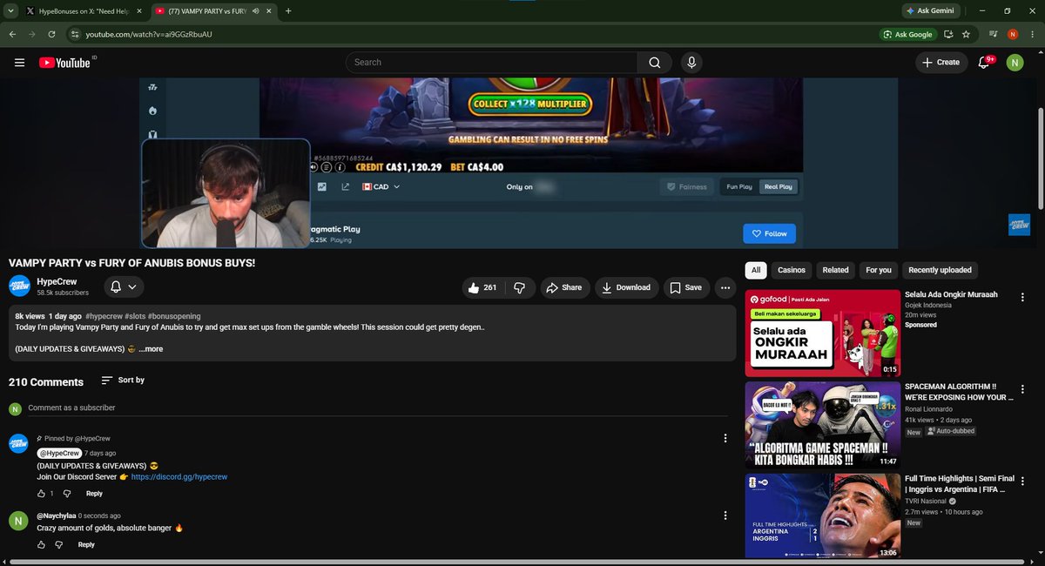The image size is (1045, 566).
Task: Open the Fairness button
Action: [687, 186]
